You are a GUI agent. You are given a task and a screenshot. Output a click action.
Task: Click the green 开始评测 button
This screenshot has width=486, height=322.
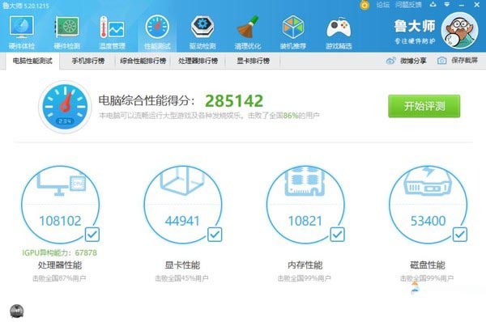(424, 106)
